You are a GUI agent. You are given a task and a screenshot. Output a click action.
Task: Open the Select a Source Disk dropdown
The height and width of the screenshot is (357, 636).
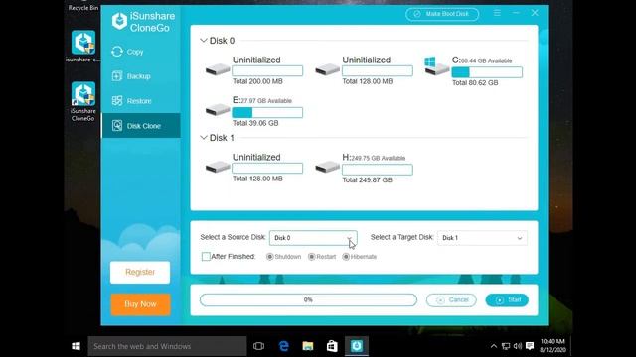click(x=313, y=238)
